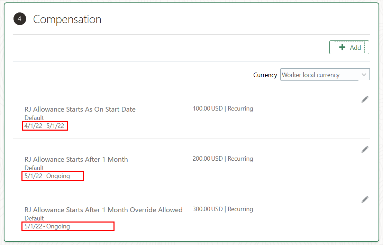Click Default under Starts As On Start Date
383x245 pixels.
[34, 118]
